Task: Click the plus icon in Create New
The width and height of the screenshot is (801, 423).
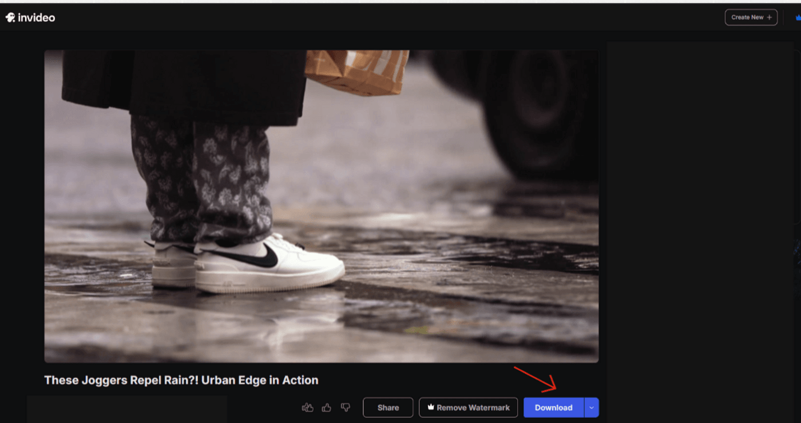Action: coord(770,17)
